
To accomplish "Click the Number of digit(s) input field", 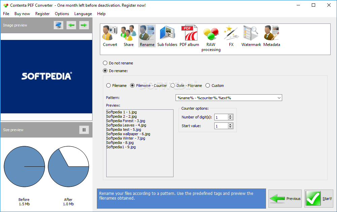I will coord(221,117).
